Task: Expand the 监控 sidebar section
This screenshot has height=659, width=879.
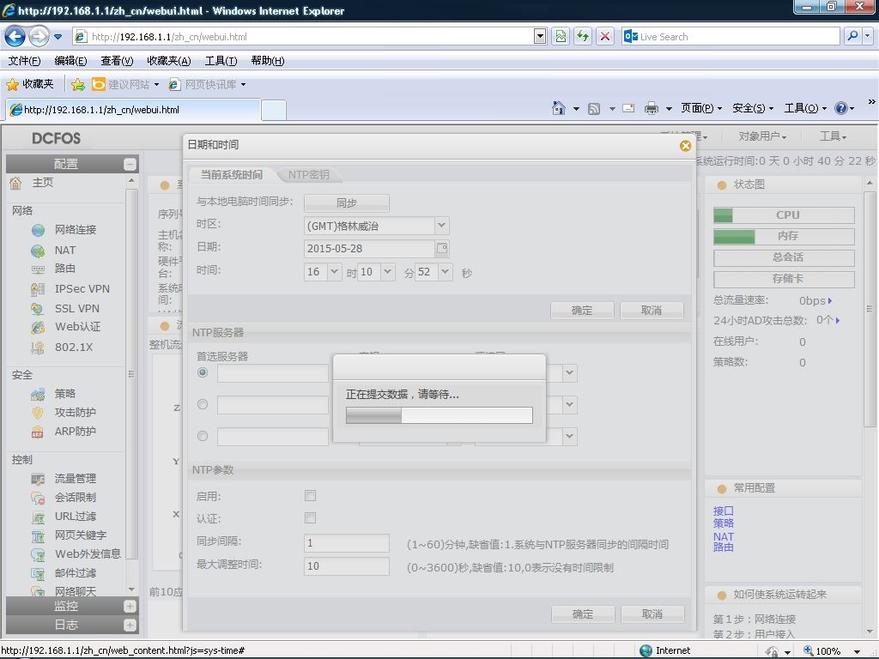Action: pyautogui.click(x=130, y=606)
